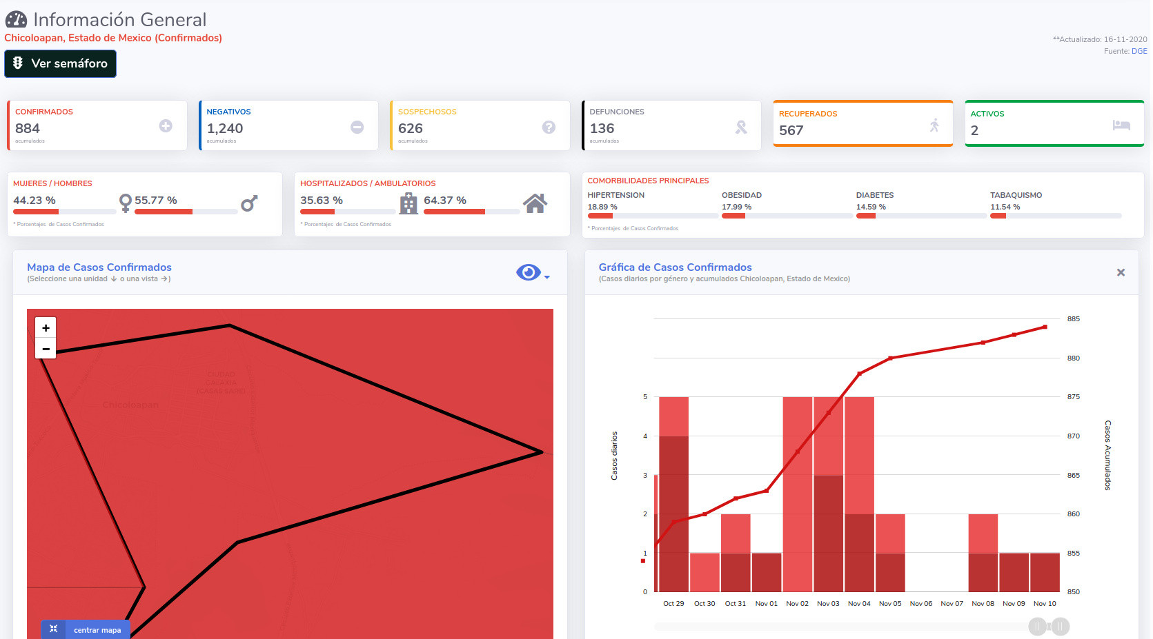Click the Gráfica de Casos Confirmados title

[x=675, y=267]
